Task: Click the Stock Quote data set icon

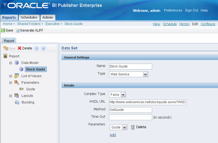Action: pos(21,69)
